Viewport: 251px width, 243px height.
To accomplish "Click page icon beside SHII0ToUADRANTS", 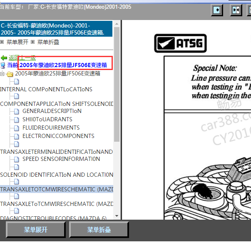I will point(16,120).
